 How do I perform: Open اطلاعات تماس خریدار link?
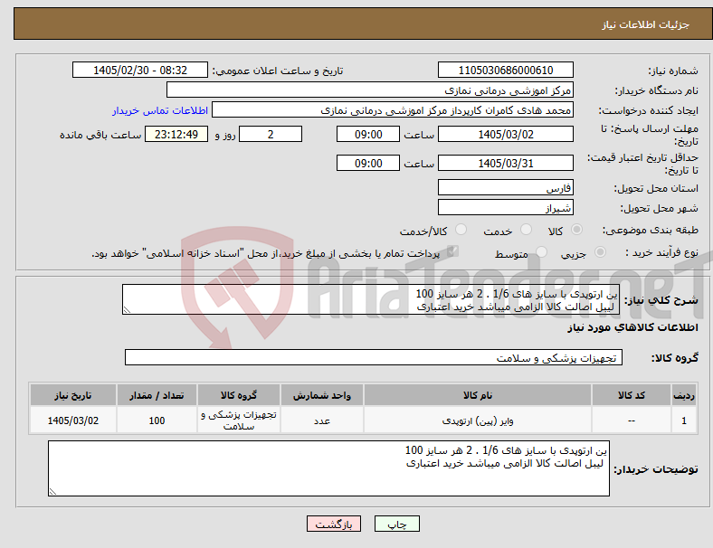coord(160,110)
